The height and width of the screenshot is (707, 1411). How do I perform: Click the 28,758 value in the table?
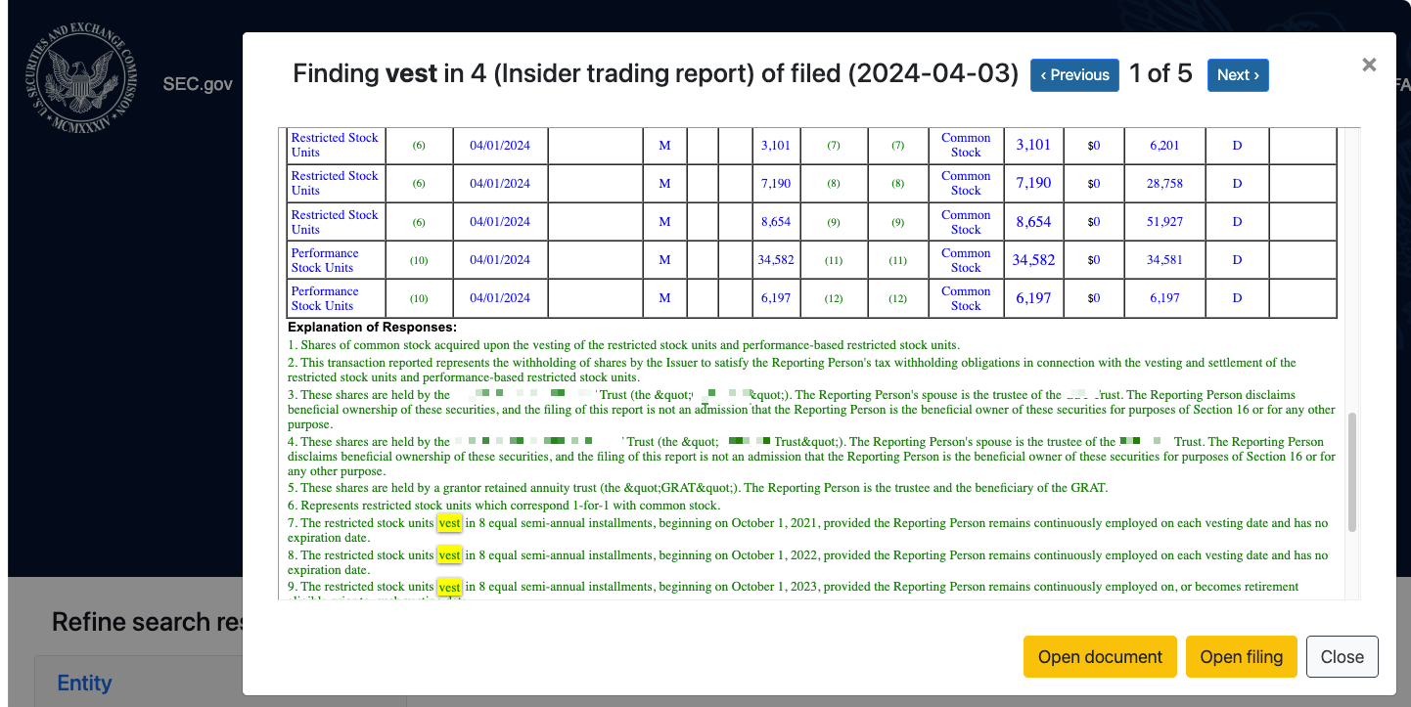pyautogui.click(x=1164, y=183)
